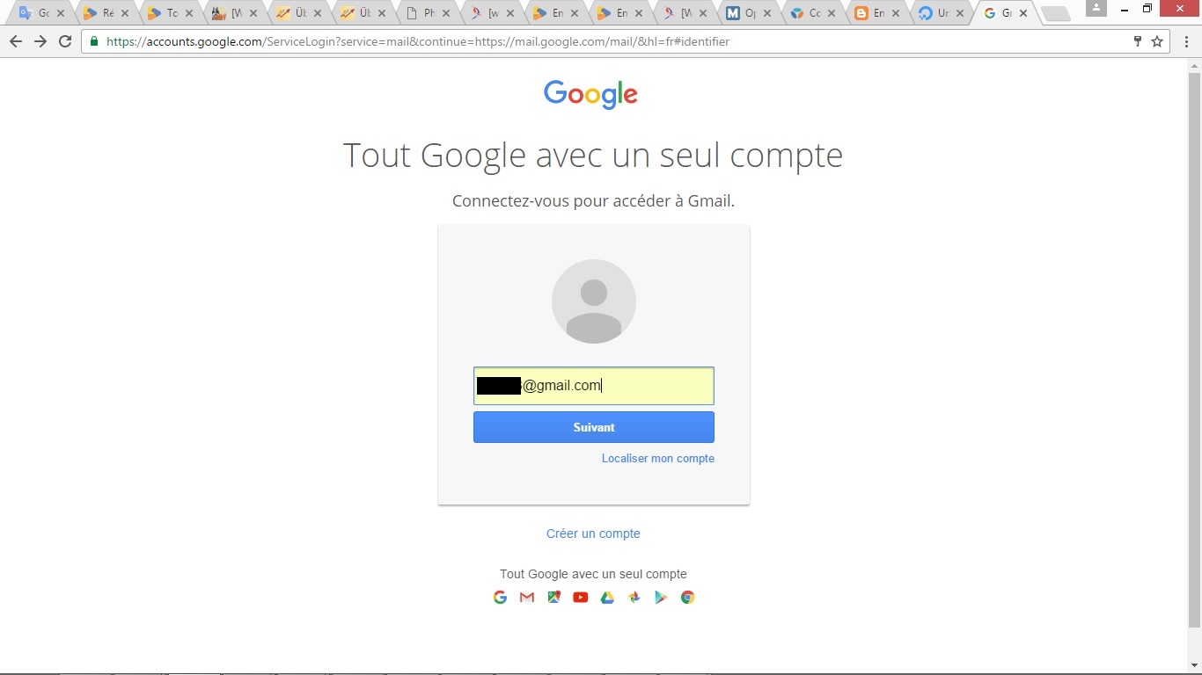Click into the email address field
This screenshot has width=1202, height=675.
[594, 386]
